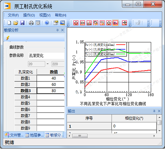
Task: Click the output panel's horizontal scrollbar thumb
Action: pyautogui.click(x=80, y=136)
